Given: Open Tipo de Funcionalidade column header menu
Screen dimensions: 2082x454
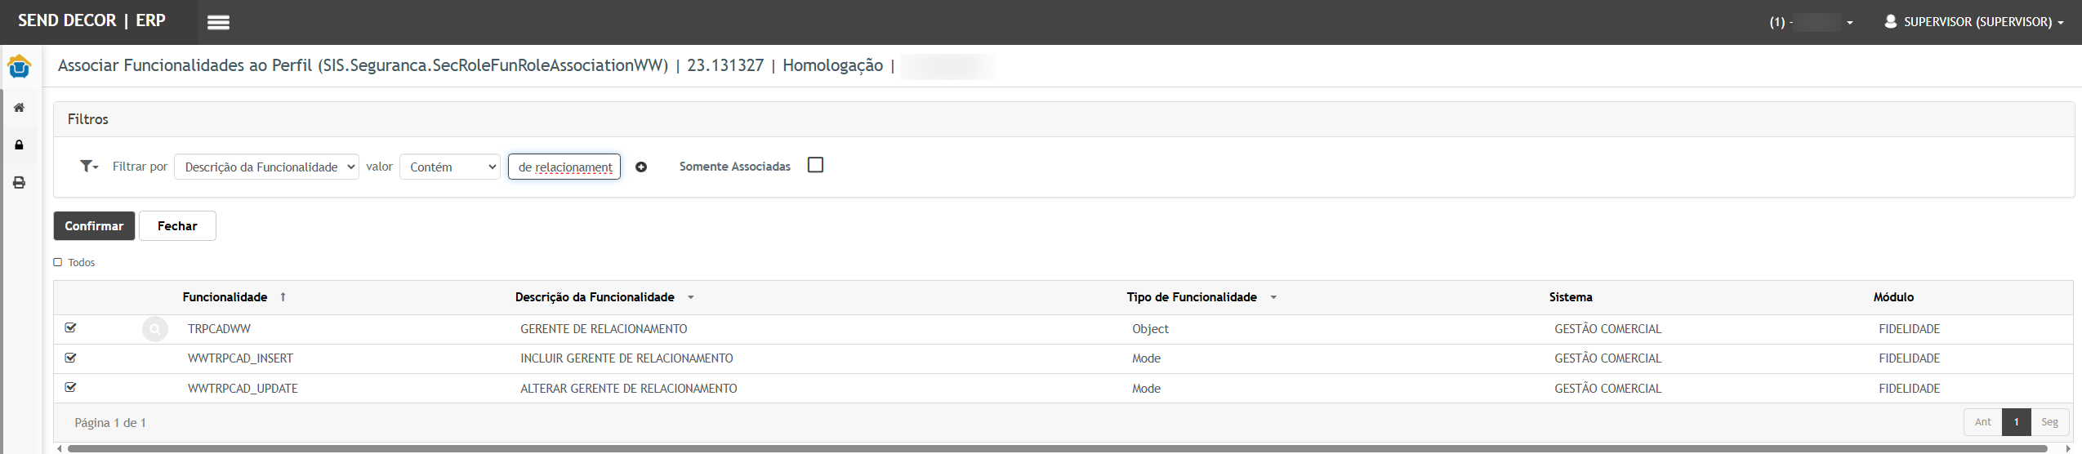Looking at the screenshot, I should point(1273,297).
